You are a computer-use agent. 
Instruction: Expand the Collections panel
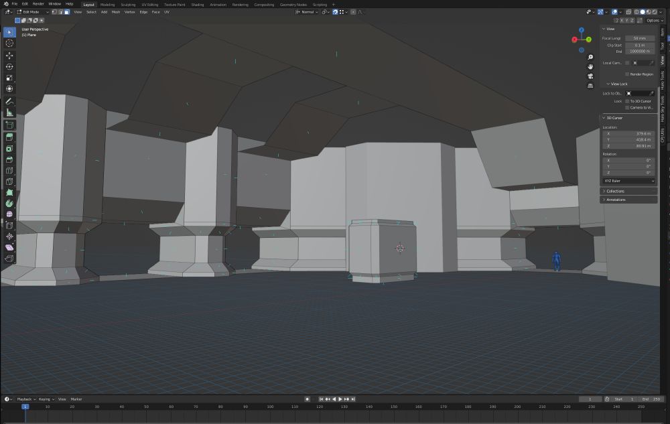616,191
